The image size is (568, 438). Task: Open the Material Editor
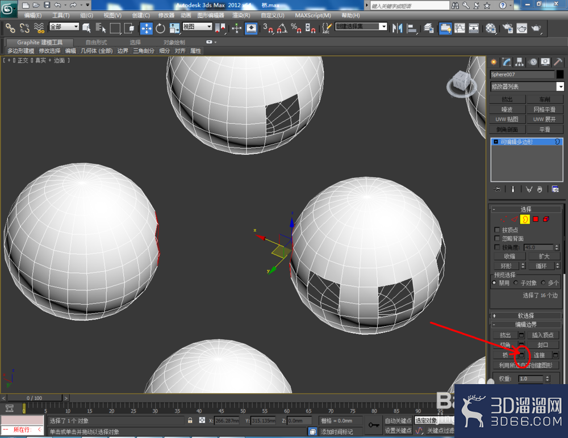click(x=491, y=28)
